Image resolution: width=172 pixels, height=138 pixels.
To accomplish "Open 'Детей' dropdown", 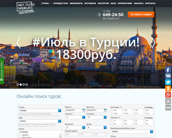I will click(x=97, y=127).
